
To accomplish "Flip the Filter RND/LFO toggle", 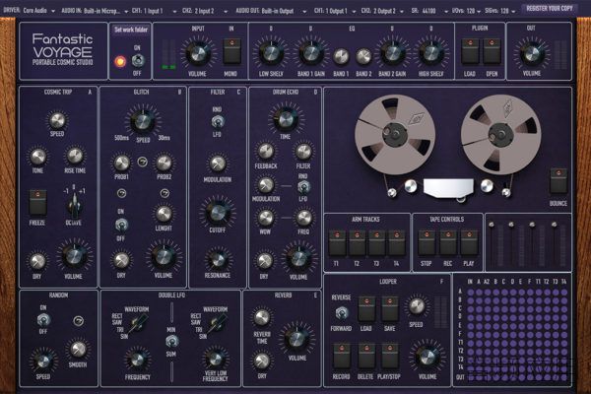I will pyautogui.click(x=217, y=122).
